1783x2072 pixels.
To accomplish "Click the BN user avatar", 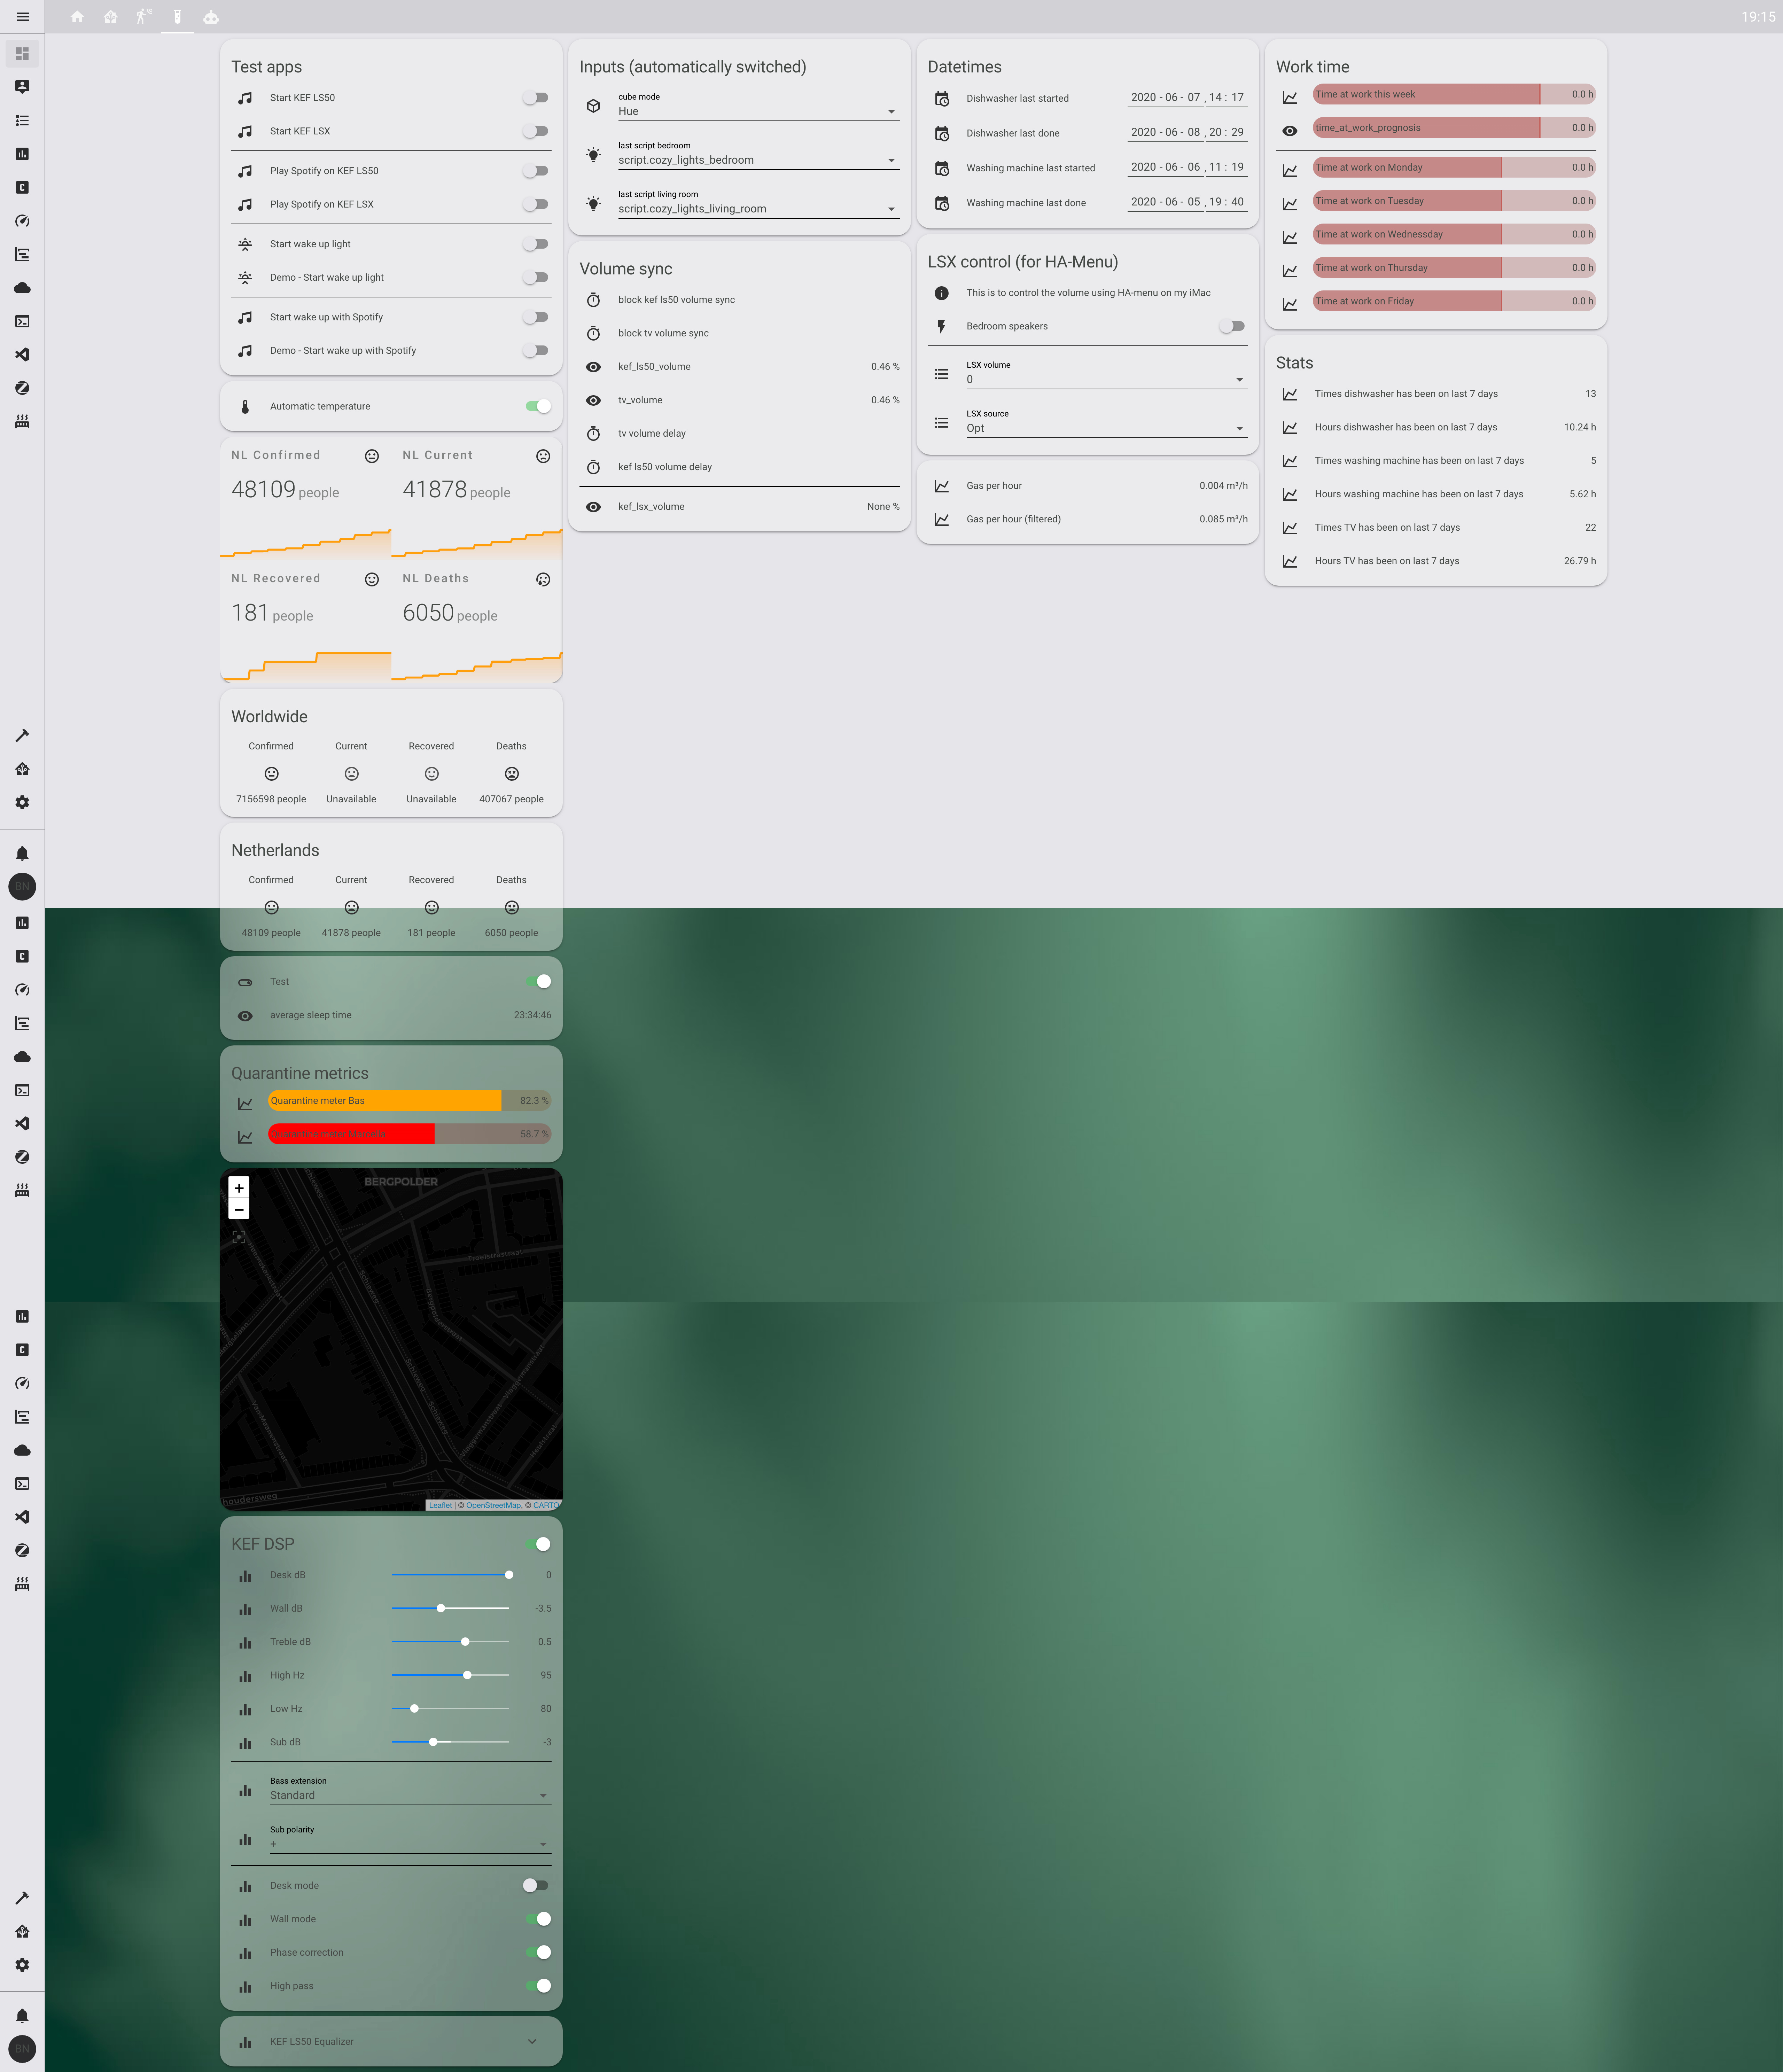I will pos(22,886).
